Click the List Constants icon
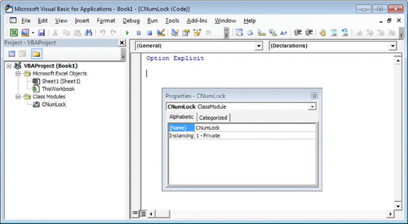408x224 pixels. click(250, 33)
